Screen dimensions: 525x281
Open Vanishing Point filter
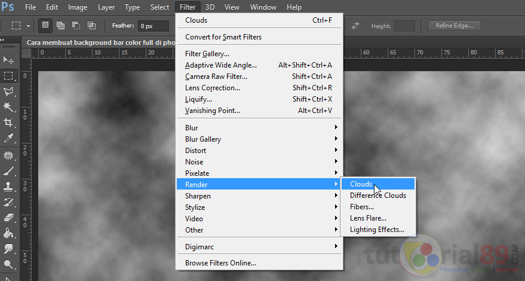(x=259, y=111)
